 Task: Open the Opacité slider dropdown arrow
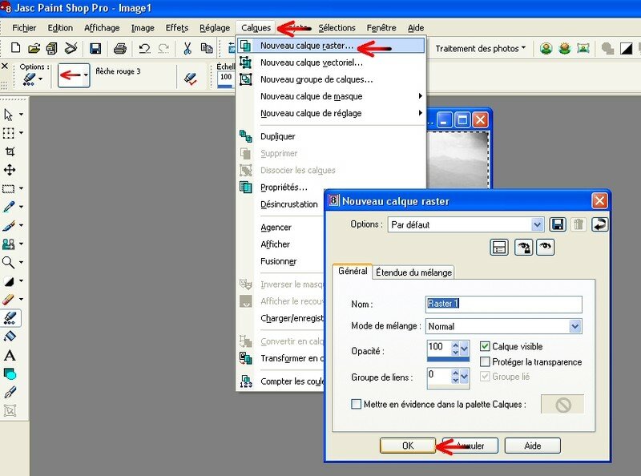click(x=465, y=348)
